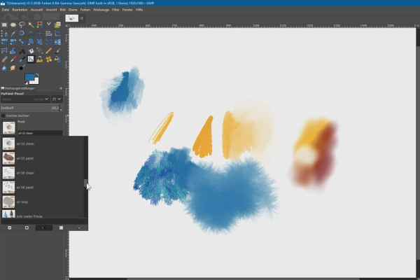Select the Scissors Select tool

(x=48, y=24)
